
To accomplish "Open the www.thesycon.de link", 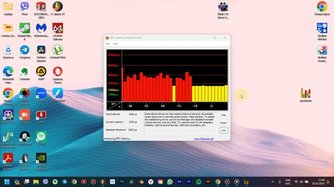I will click(204, 139).
